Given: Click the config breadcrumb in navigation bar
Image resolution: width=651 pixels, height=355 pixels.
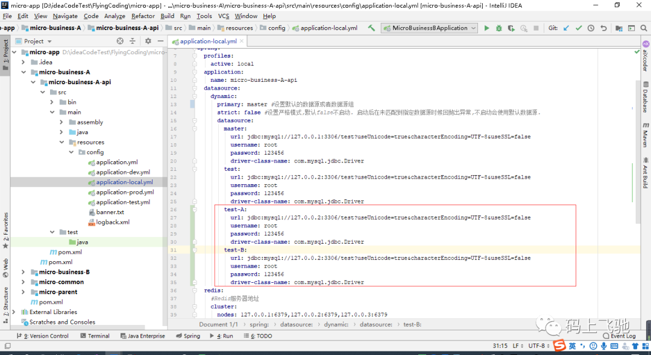Looking at the screenshot, I should click(x=272, y=28).
